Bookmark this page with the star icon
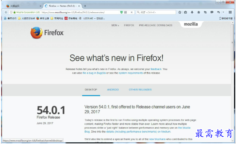The image size is (236, 144). point(180,12)
